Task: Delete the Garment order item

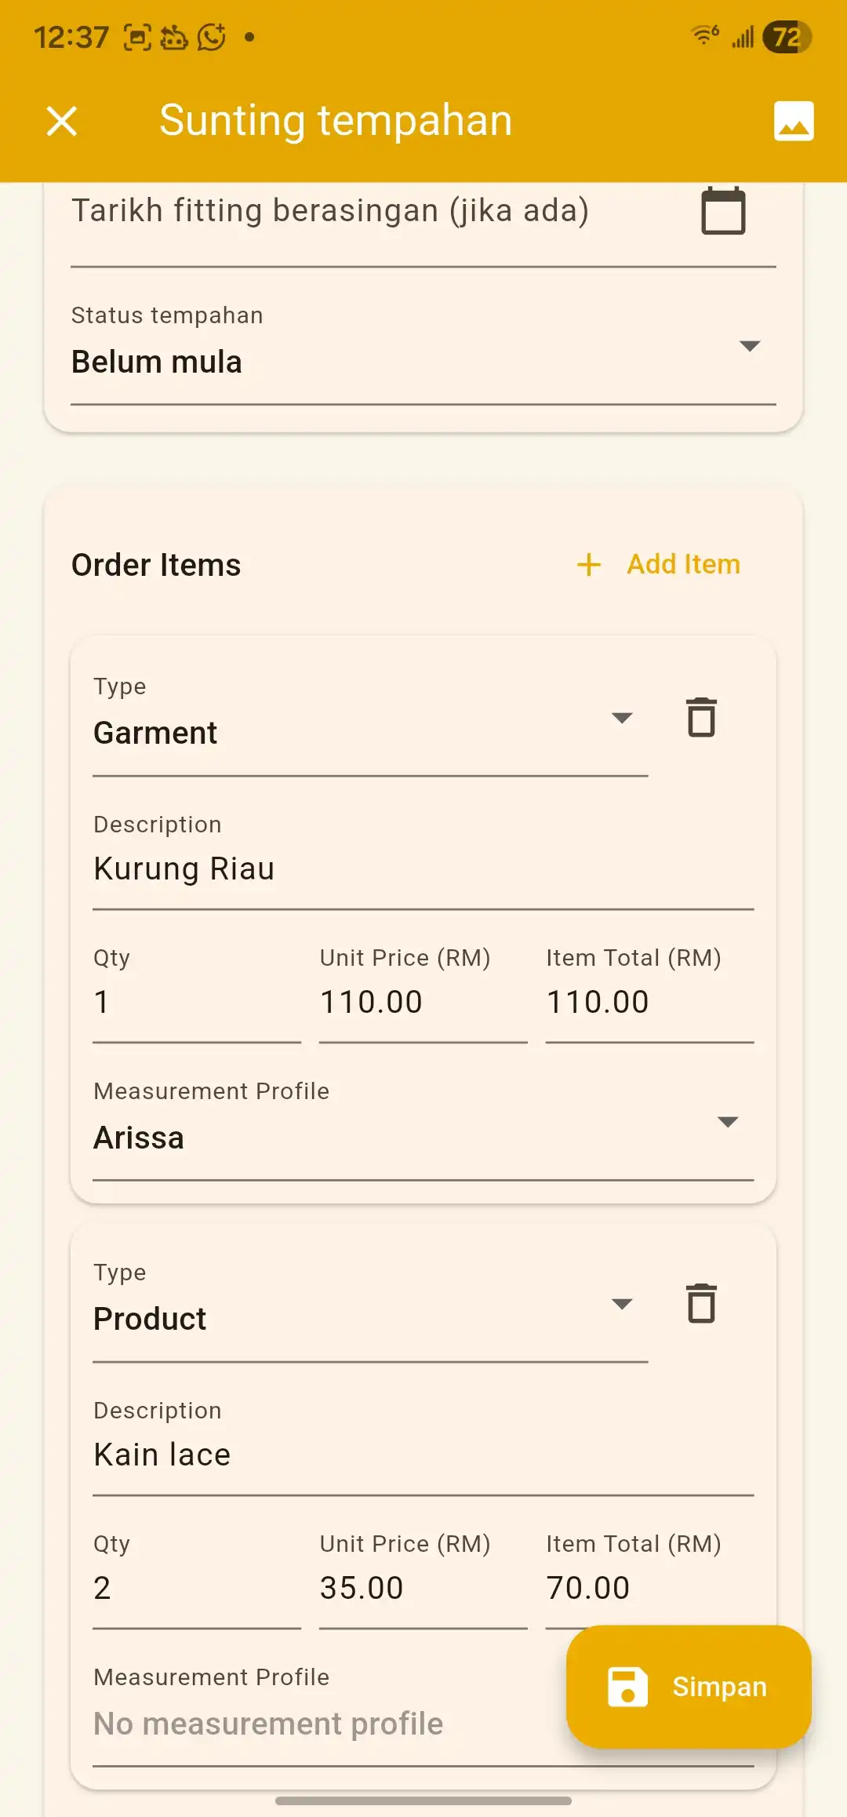Action: coord(701,717)
